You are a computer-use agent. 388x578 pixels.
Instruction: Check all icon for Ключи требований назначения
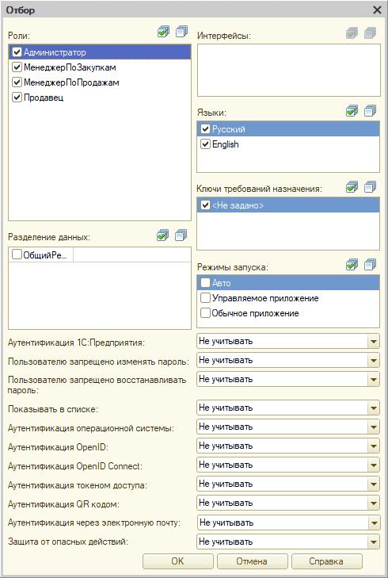tap(352, 187)
